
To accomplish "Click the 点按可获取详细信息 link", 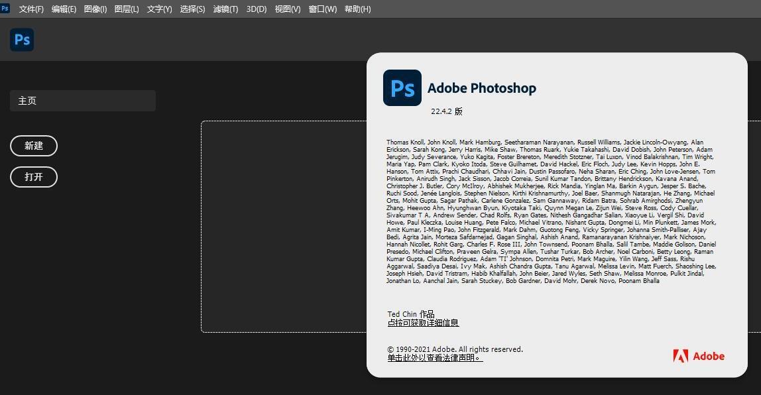I will 423,323.
